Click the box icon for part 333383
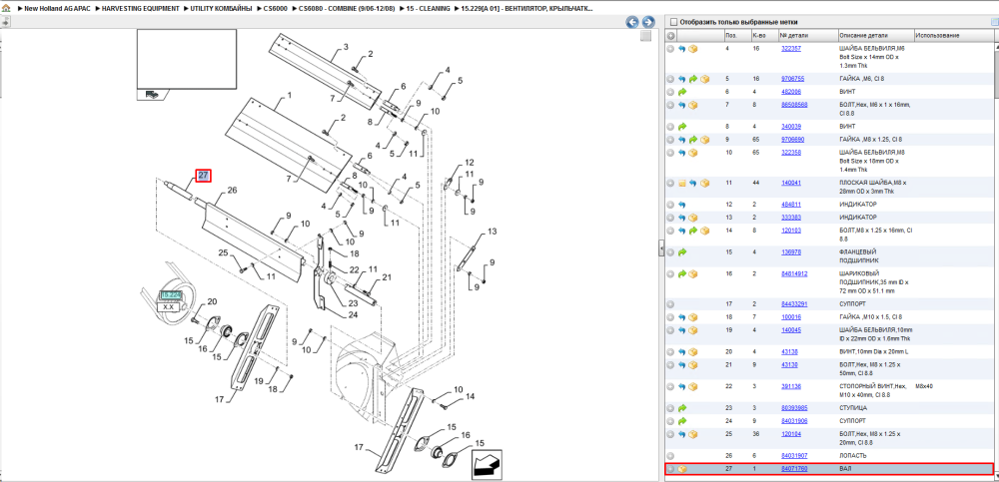999x482 pixels. pos(692,218)
